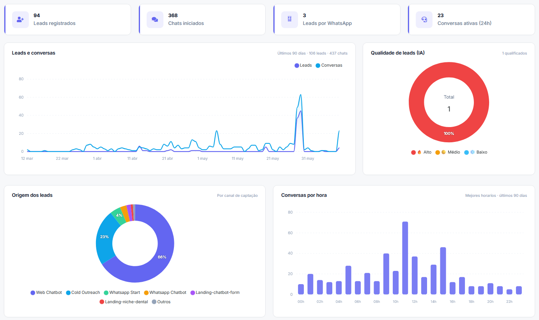Image resolution: width=539 pixels, height=320 pixels.
Task: Click the '12 mar' x-axis label
Action: click(27, 159)
